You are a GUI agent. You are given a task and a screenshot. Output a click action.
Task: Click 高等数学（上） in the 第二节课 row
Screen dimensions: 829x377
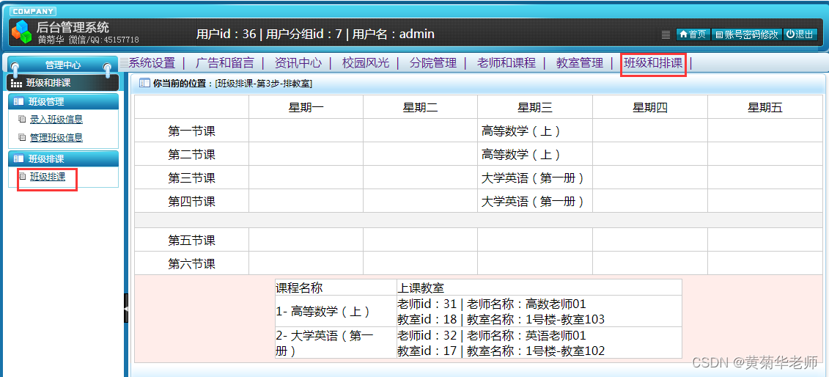pyautogui.click(x=520, y=155)
